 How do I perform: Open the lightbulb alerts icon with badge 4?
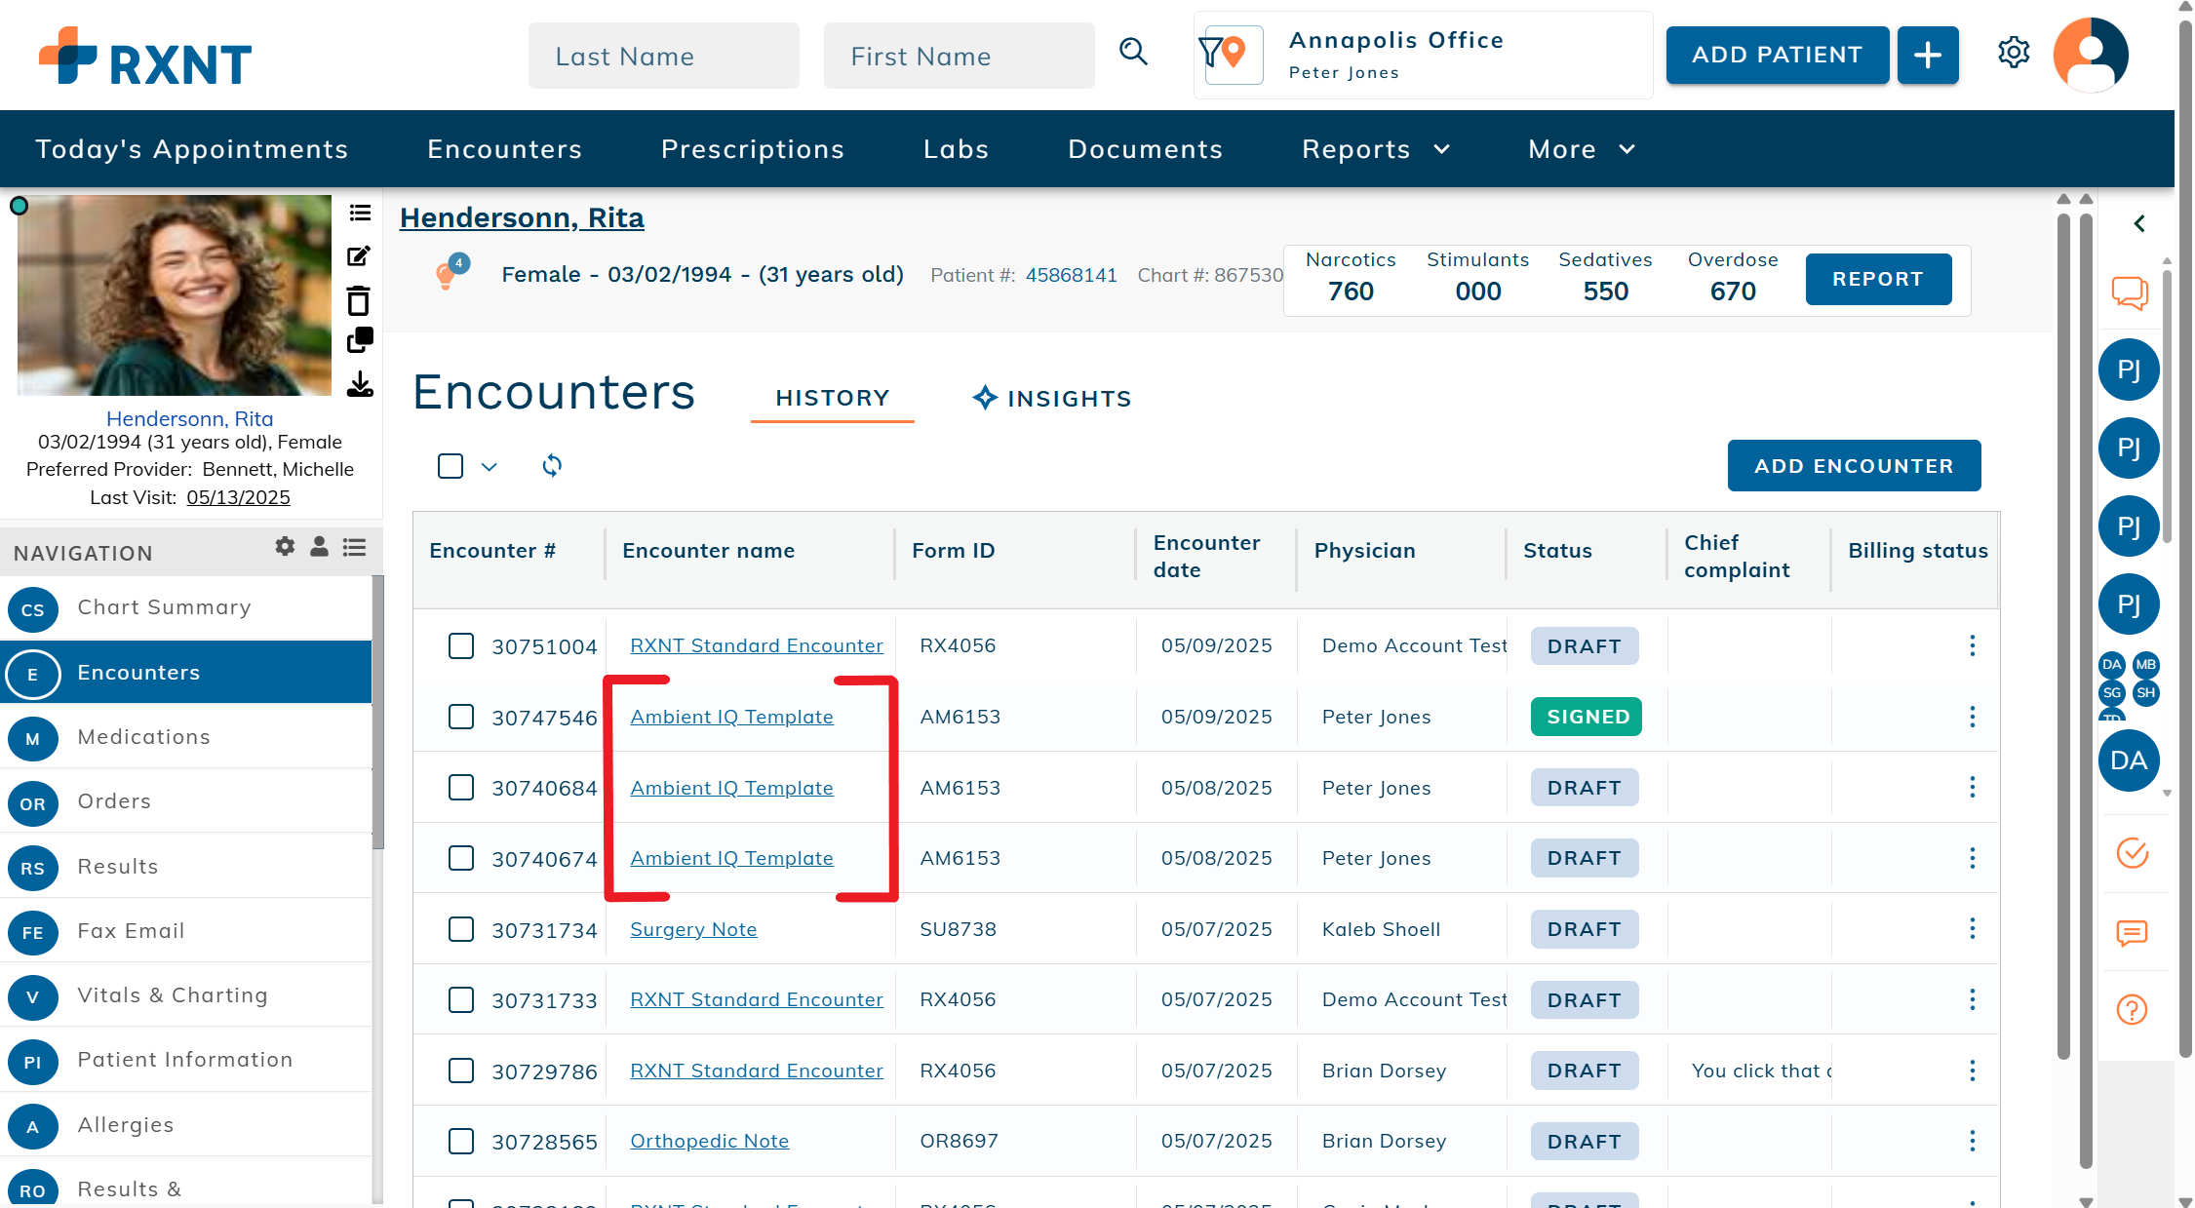pyautogui.click(x=450, y=274)
